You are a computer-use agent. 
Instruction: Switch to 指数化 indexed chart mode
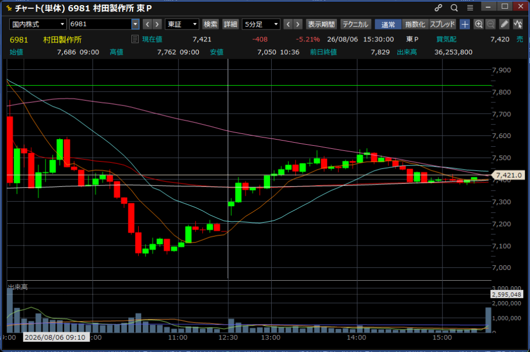click(415, 24)
